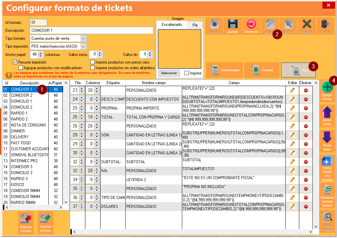The height and width of the screenshot is (238, 337).
Task: Edit the LEYENDA 2 row pencil
Action: pos(292,180)
